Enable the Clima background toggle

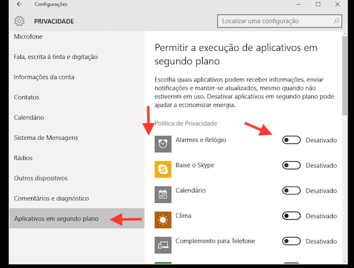[291, 216]
